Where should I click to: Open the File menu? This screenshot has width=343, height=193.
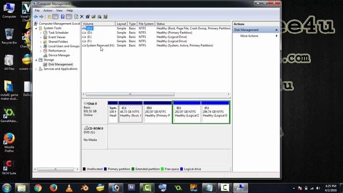point(37,11)
